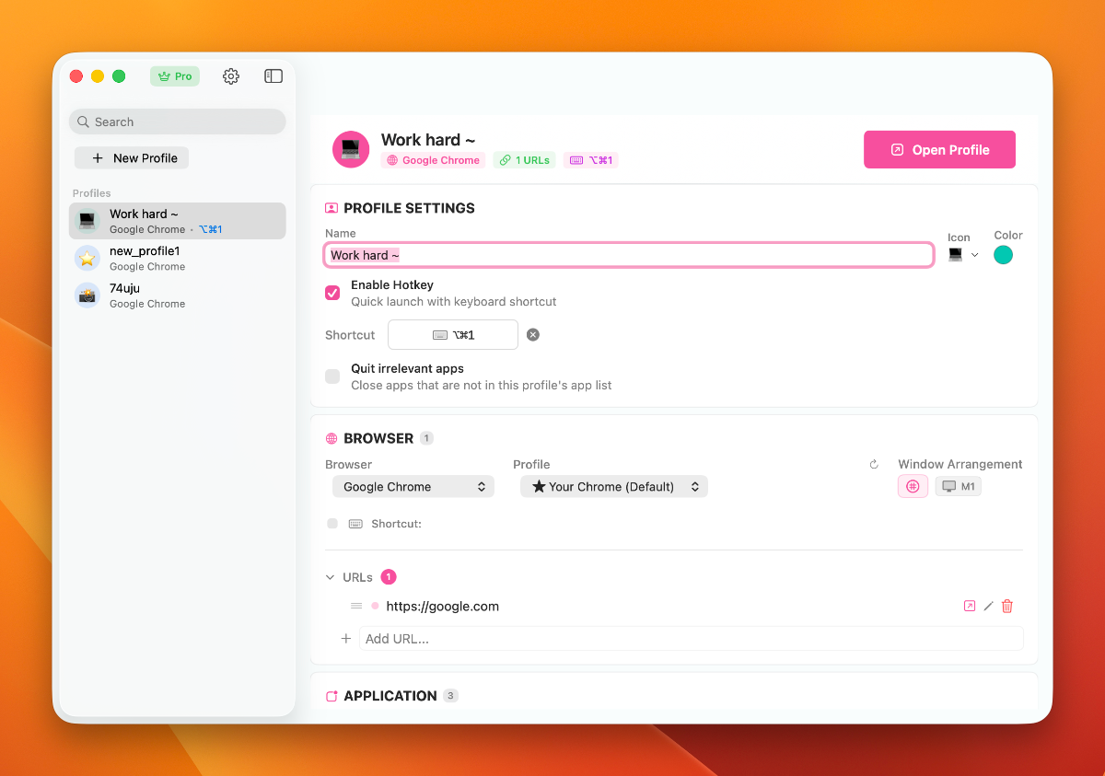1105x776 pixels.
Task: Toggle the sidebar panel icon
Action: click(x=273, y=76)
